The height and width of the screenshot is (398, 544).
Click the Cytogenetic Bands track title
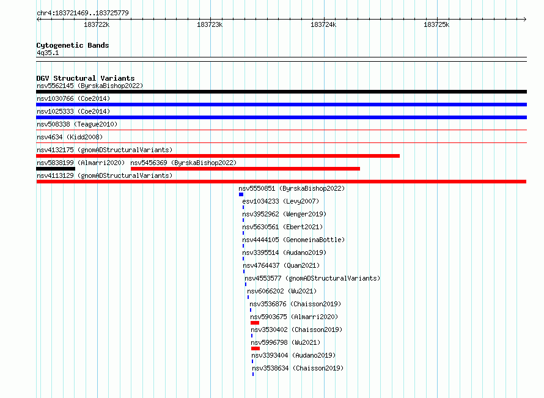coord(73,45)
